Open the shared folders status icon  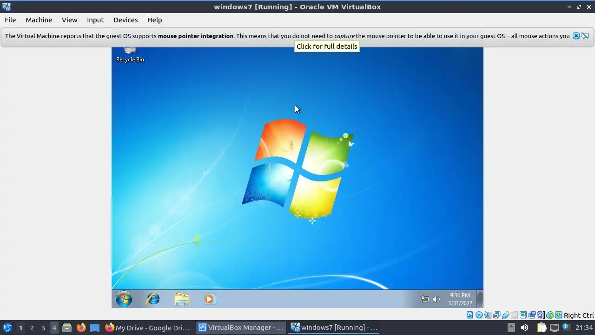coord(514,315)
